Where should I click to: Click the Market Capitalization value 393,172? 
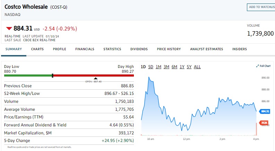coord(126,133)
